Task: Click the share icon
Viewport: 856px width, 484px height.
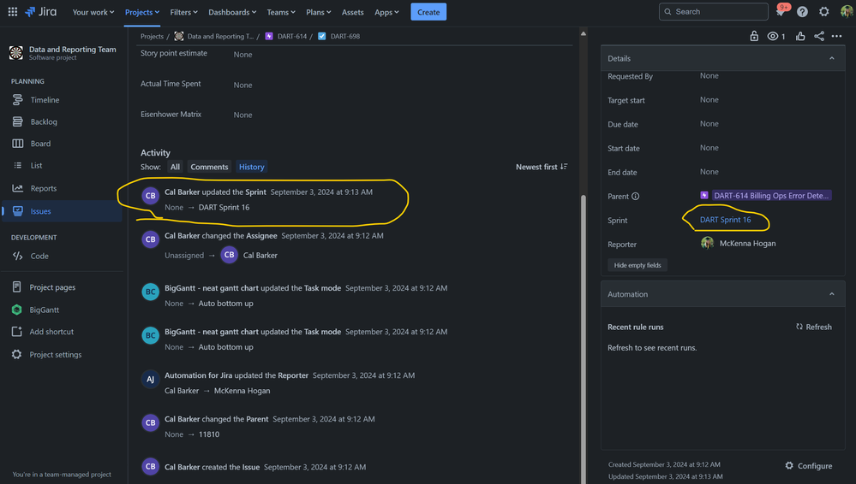Action: click(819, 36)
